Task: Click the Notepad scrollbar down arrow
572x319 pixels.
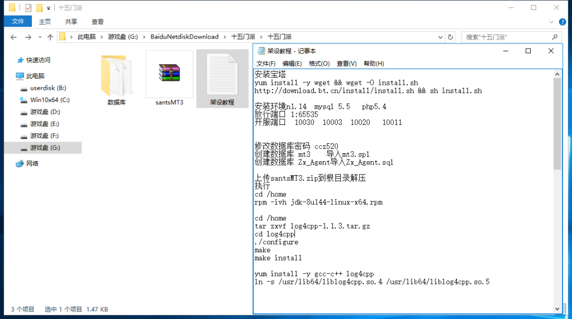Action: click(x=557, y=309)
